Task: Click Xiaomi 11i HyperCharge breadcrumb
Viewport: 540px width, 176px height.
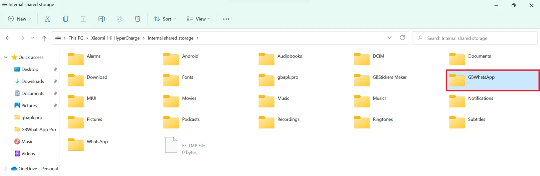Action: tap(115, 38)
